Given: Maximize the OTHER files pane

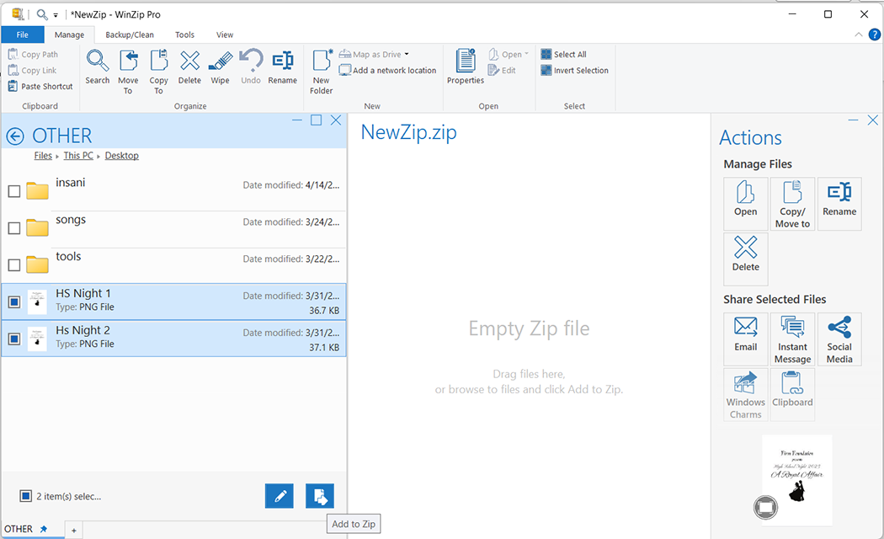Looking at the screenshot, I should pos(317,120).
